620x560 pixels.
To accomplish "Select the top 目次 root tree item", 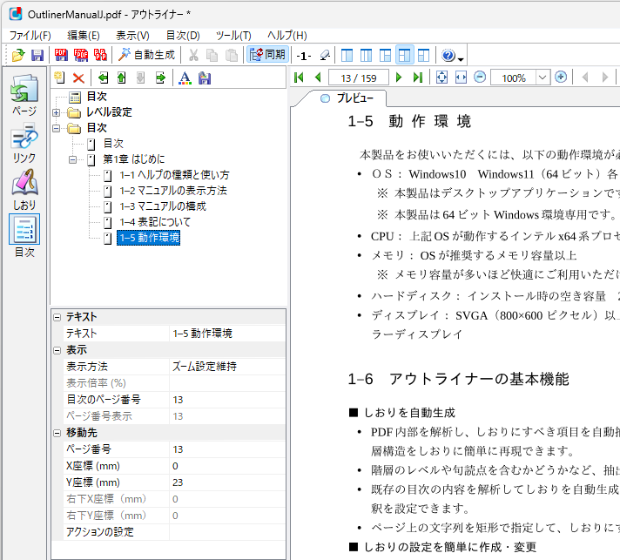I will coord(97,97).
